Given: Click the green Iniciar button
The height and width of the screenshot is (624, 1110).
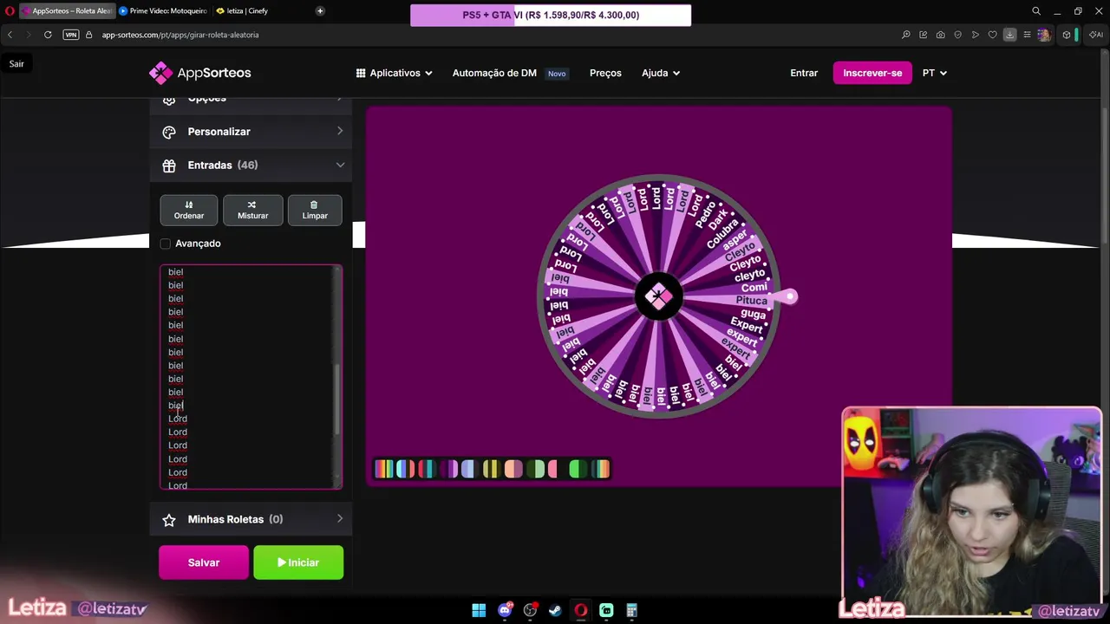Looking at the screenshot, I should point(298,562).
